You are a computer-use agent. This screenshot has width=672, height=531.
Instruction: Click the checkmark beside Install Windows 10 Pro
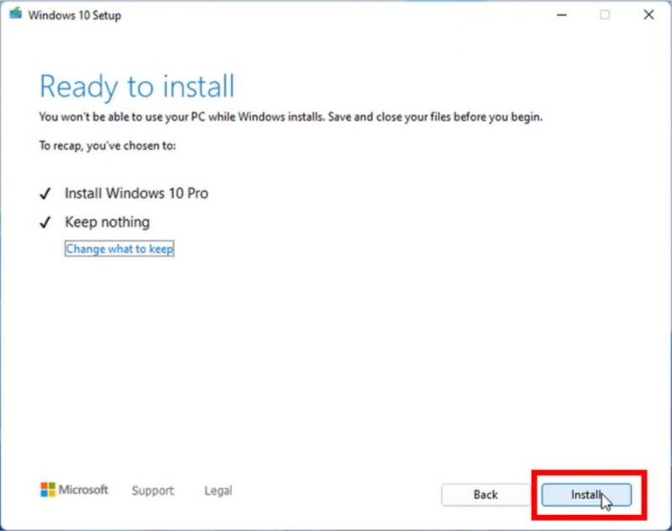45,194
